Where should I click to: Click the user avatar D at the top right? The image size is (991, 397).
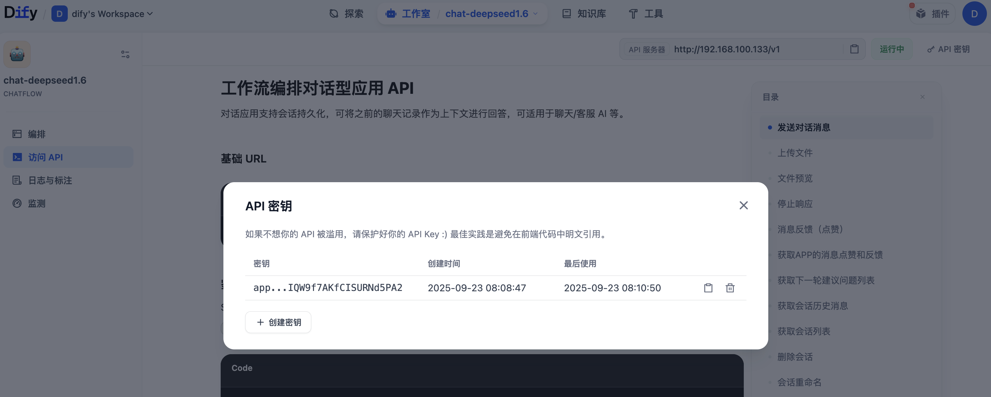coord(974,14)
